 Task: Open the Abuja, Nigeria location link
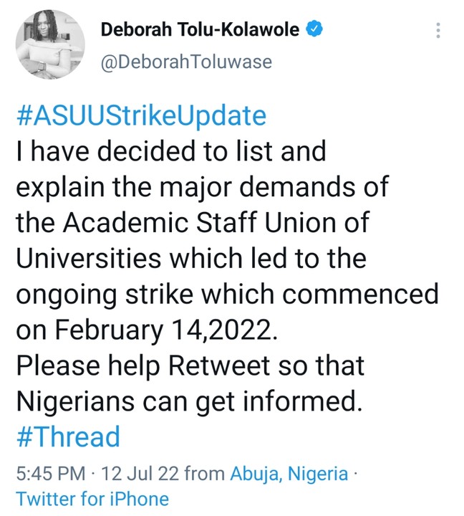(x=289, y=474)
